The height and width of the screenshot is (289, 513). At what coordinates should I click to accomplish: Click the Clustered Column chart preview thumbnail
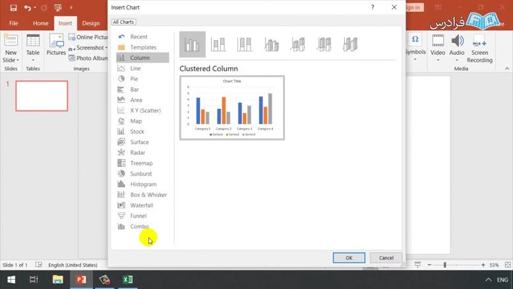[232, 108]
